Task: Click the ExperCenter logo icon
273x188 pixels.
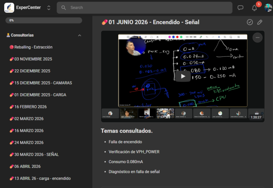Action: click(x=9, y=8)
